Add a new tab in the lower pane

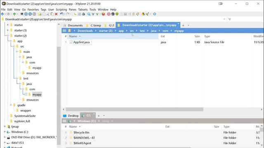[99, 116]
